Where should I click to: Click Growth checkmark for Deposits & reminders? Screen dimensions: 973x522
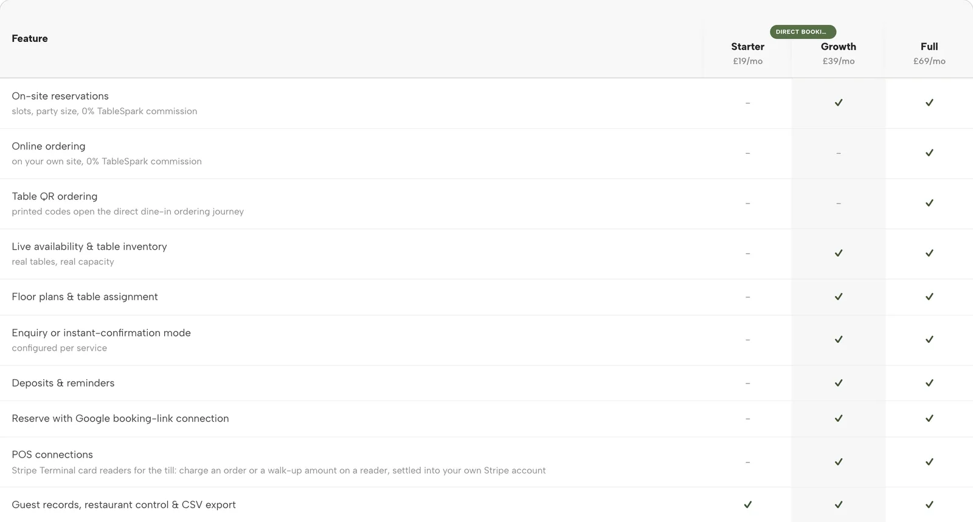(x=839, y=383)
